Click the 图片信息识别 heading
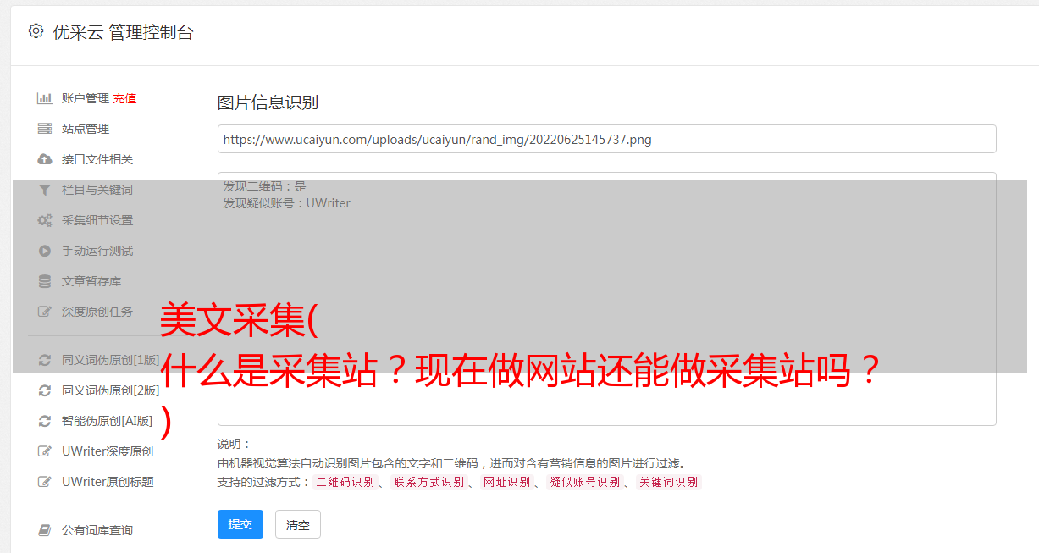Image resolution: width=1039 pixels, height=553 pixels. (x=268, y=102)
